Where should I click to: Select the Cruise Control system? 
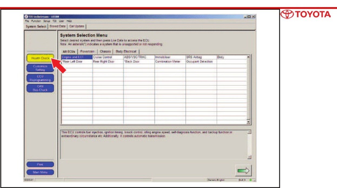pyautogui.click(x=108, y=57)
